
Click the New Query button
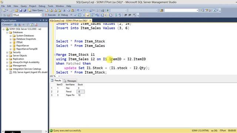[36, 10]
